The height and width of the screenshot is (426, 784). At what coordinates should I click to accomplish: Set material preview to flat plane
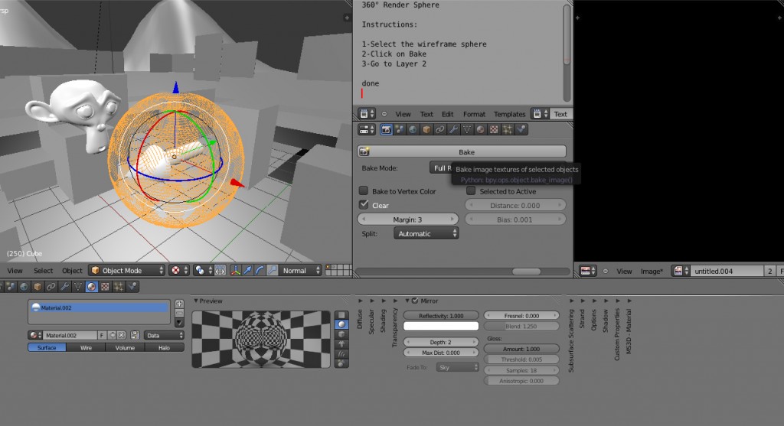(x=341, y=314)
